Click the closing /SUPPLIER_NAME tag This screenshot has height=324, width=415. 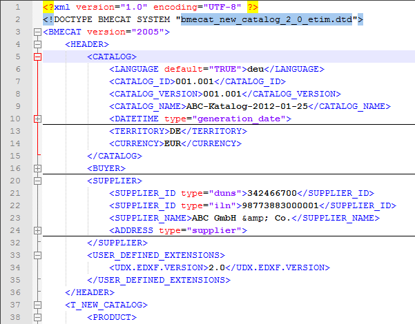point(336,218)
